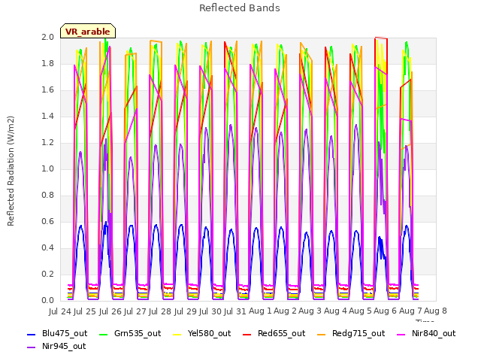
Task: Select the green Grn535_out legend color line
Action: [104, 335]
